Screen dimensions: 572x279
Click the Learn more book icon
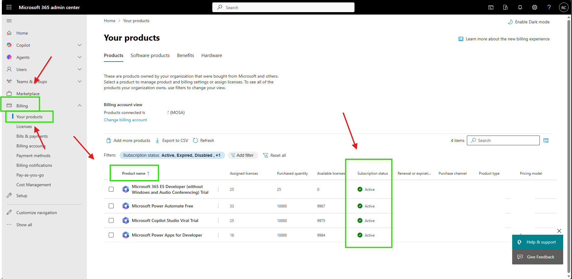461,39
